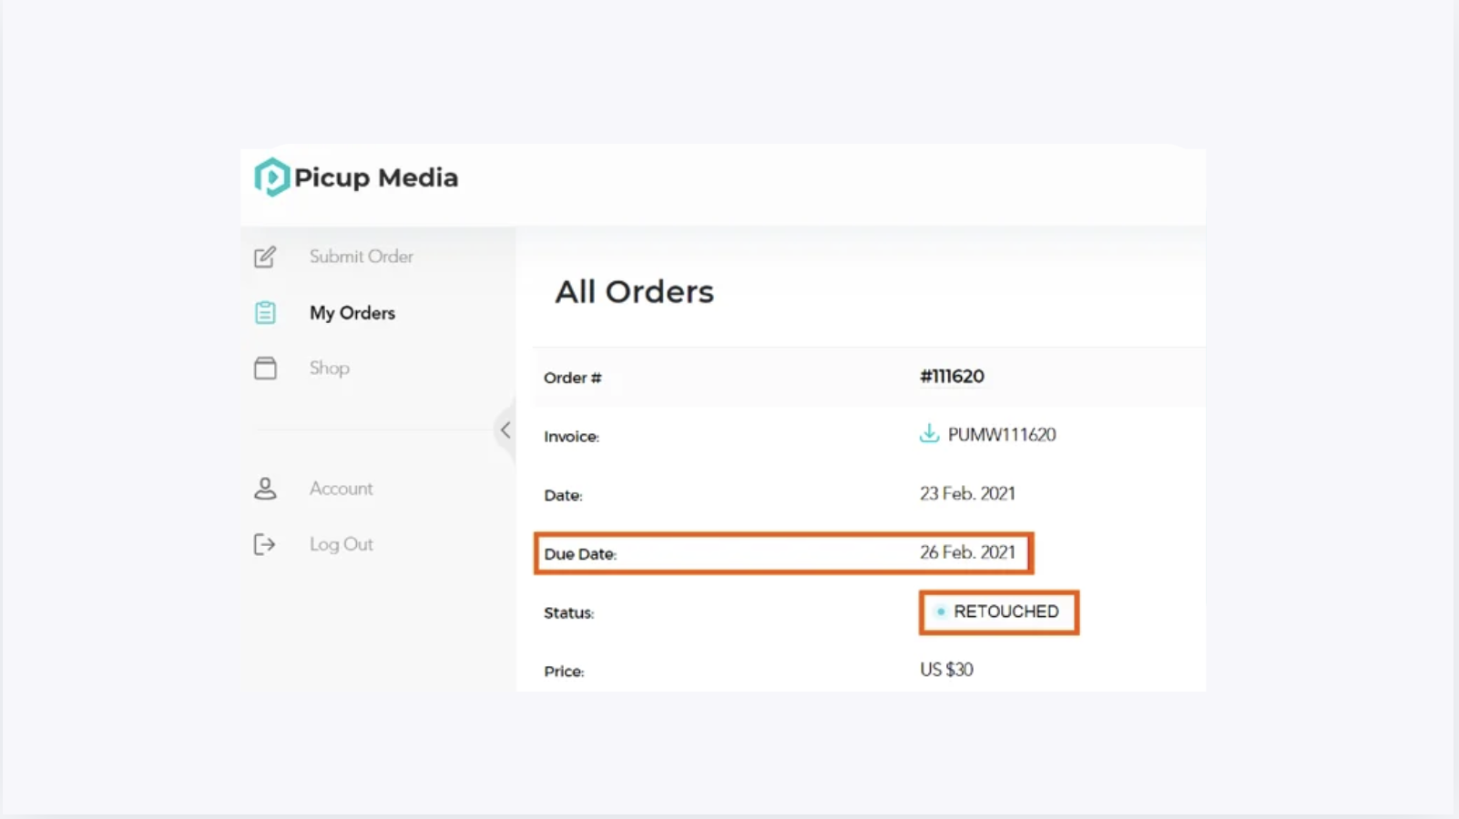Click the Shop storefront icon
1459x819 pixels.
pos(265,368)
